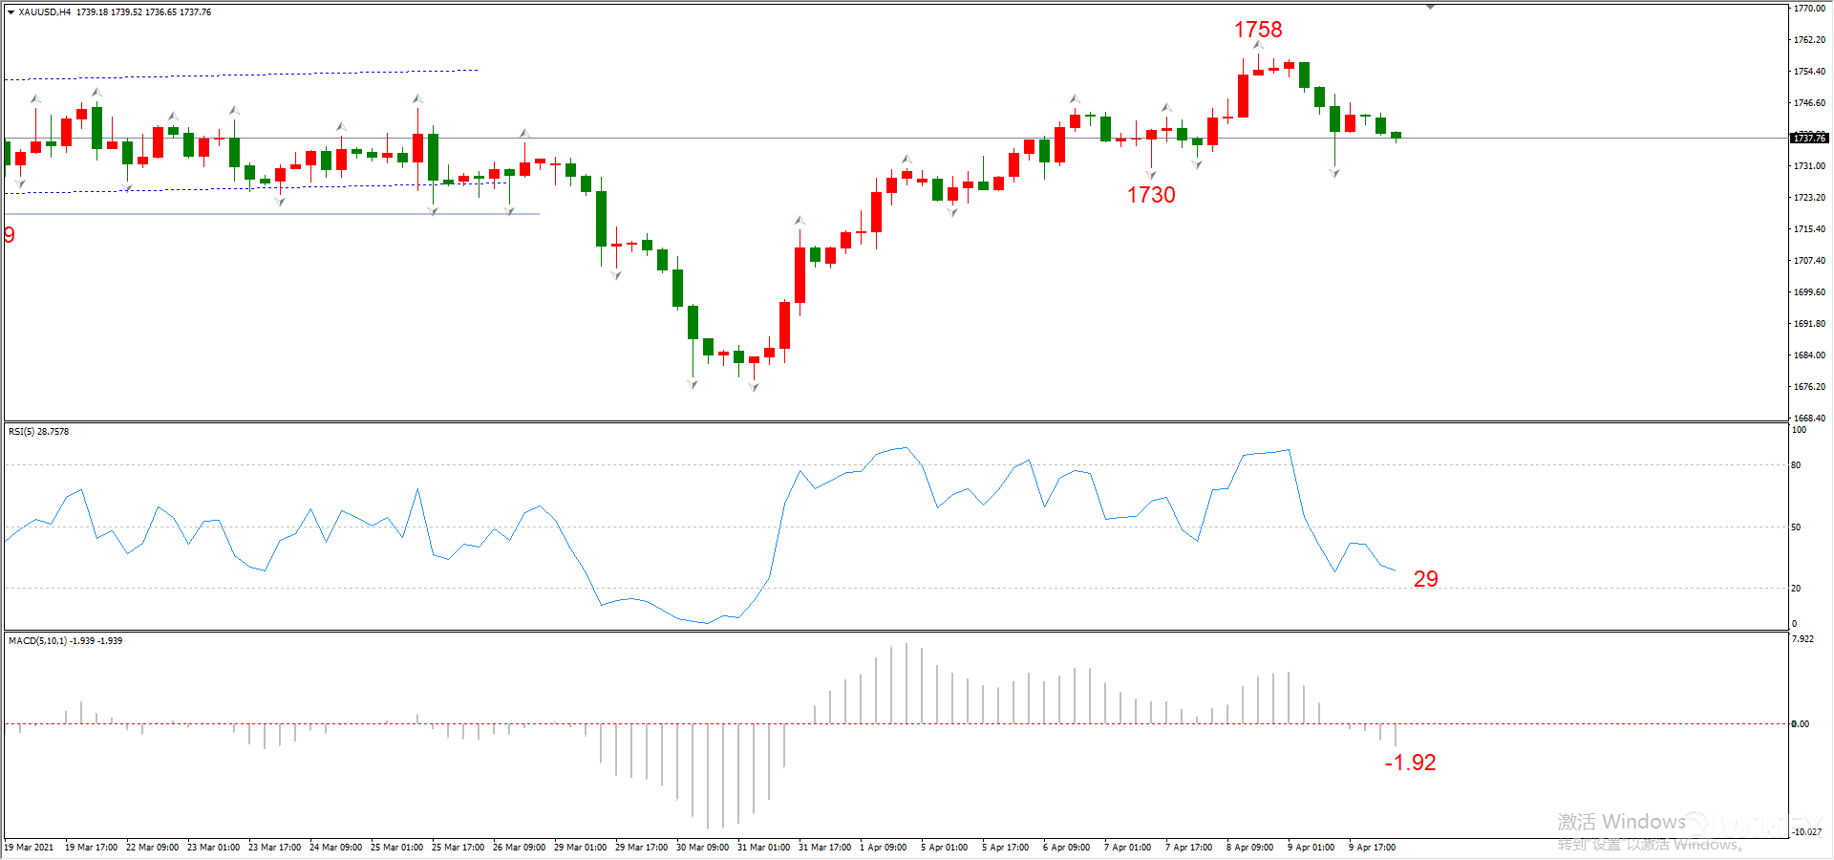Click the black 1737.76 current price tag
1834x860 pixels.
[1808, 139]
